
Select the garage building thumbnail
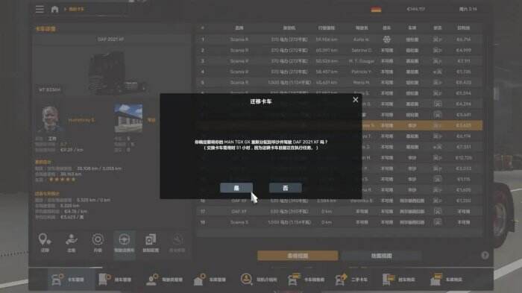point(128,118)
